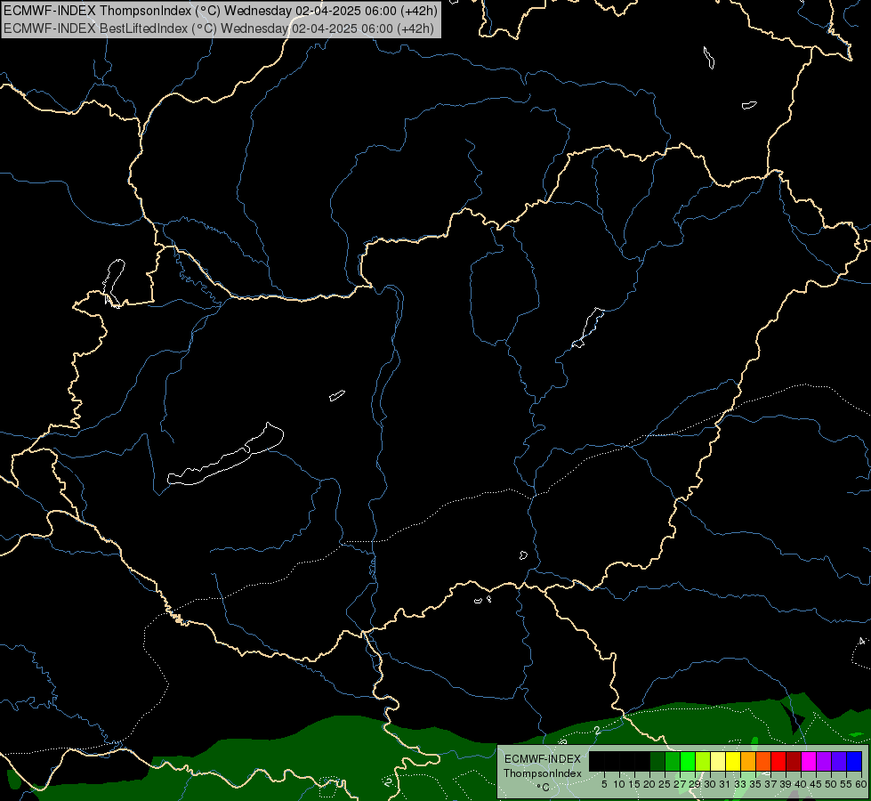Click the legend value 39
The height and width of the screenshot is (801, 871).
(x=786, y=784)
